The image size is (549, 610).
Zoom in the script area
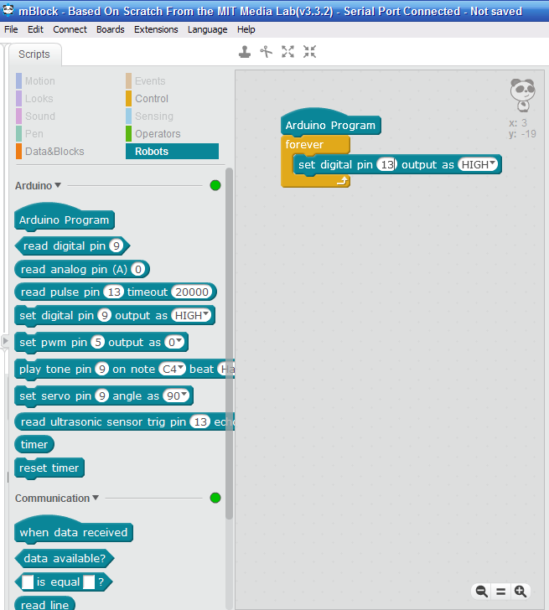click(x=521, y=592)
